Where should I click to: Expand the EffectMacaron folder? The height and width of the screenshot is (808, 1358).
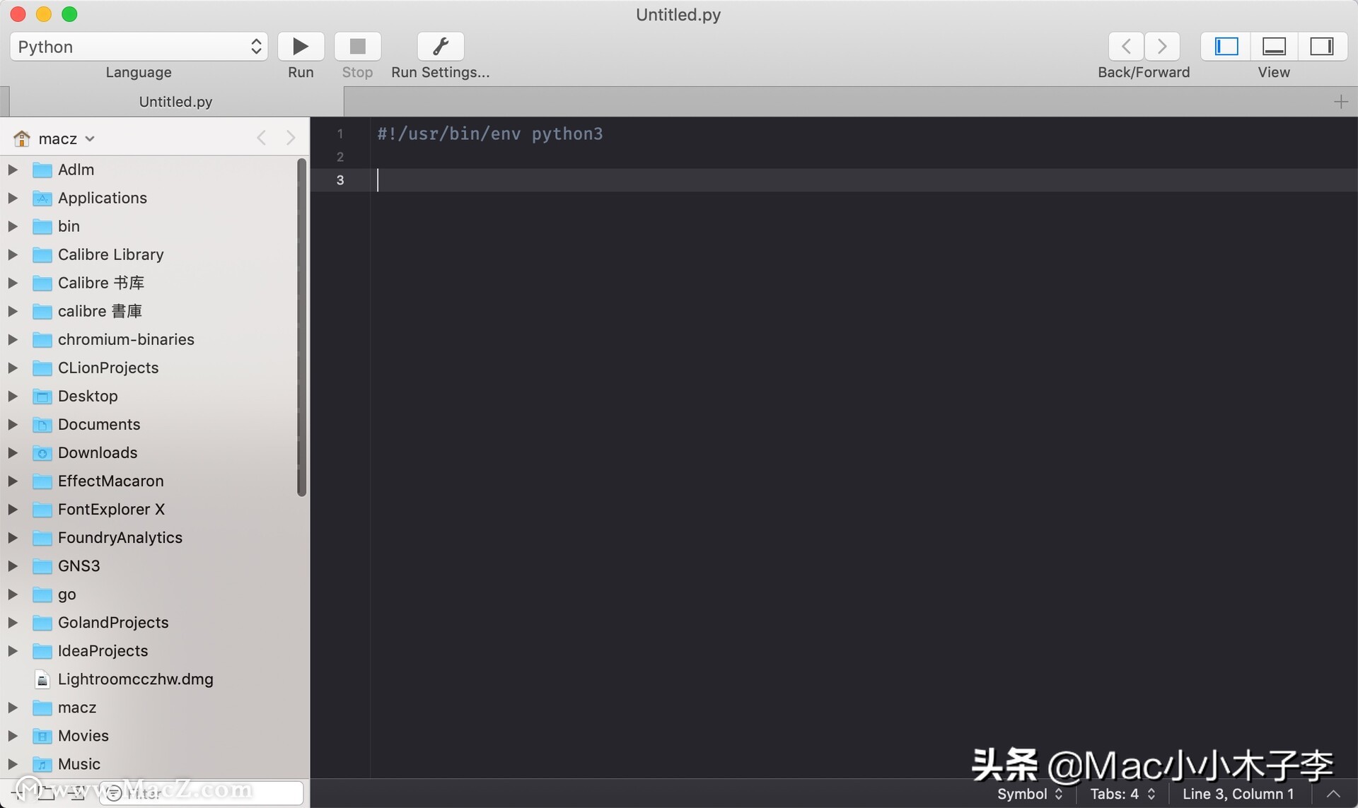(x=12, y=481)
